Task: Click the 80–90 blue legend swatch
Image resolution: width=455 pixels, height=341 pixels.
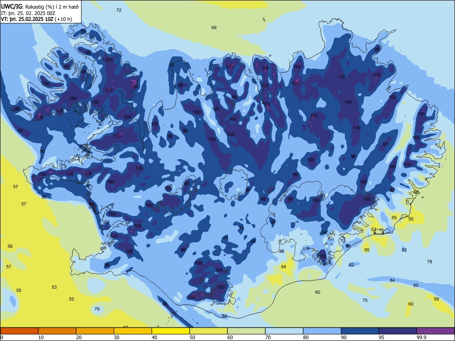Action: 322,331
